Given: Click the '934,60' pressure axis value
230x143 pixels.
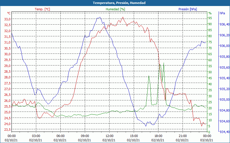Looking at the screenshot, I should pyautogui.click(x=225, y=121).
